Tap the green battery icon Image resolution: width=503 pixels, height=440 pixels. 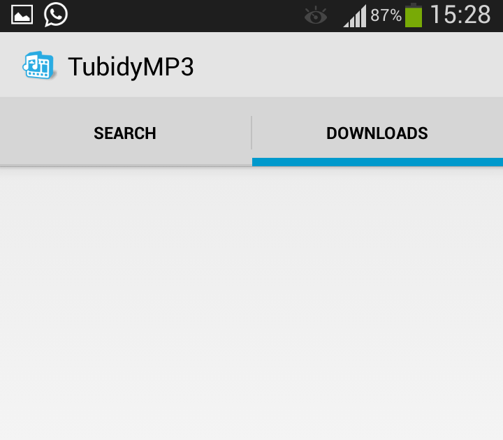[x=414, y=15]
